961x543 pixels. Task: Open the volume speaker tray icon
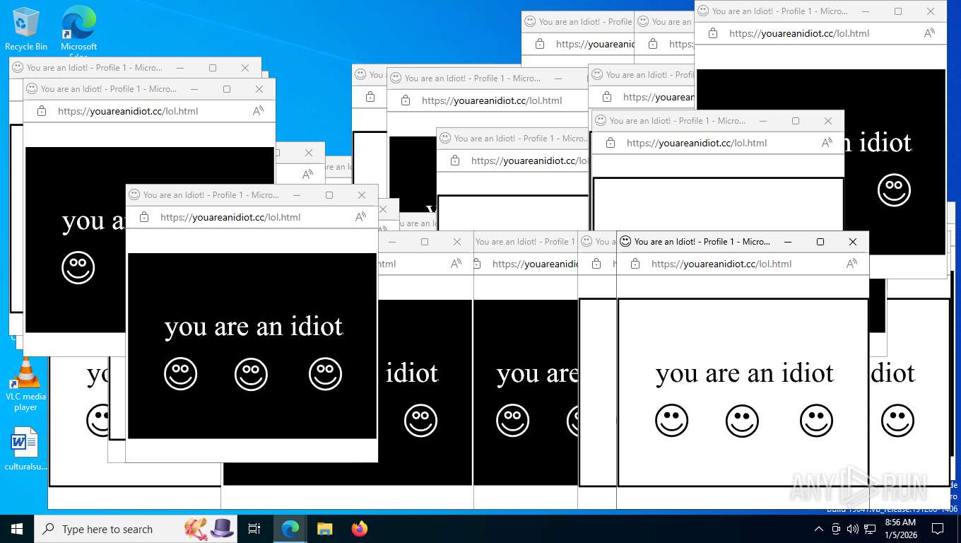[x=852, y=529]
